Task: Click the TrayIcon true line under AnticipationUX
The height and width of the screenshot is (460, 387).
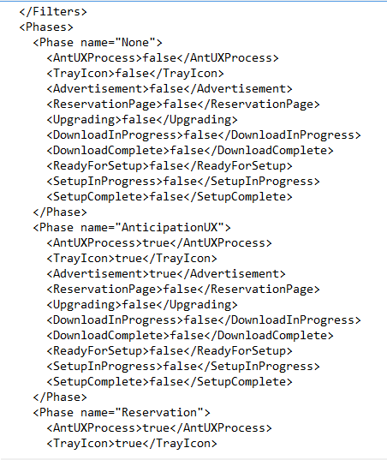Action: click(132, 259)
